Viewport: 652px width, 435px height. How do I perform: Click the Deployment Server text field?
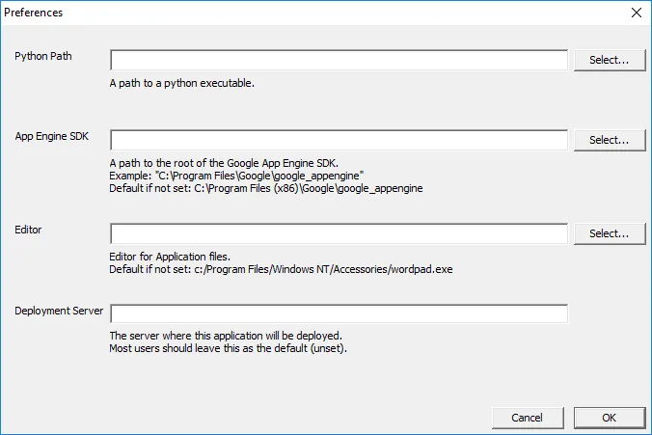[x=339, y=313]
